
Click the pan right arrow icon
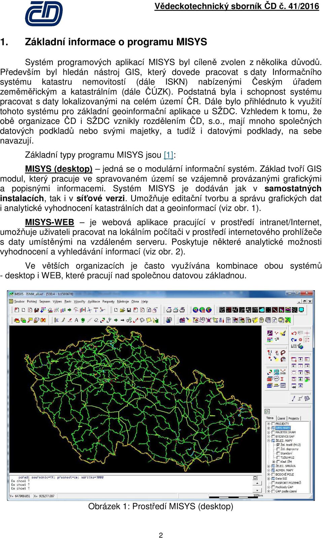point(307,366)
